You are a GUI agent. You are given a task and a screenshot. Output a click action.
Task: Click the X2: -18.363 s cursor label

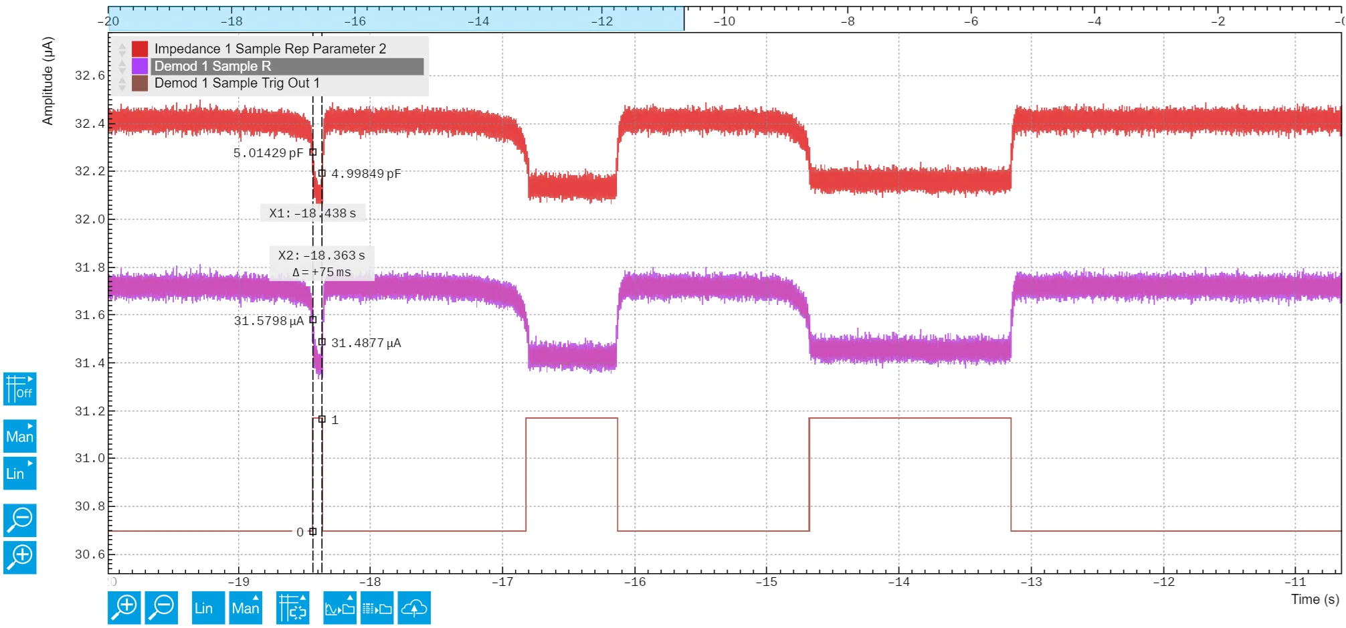[322, 255]
